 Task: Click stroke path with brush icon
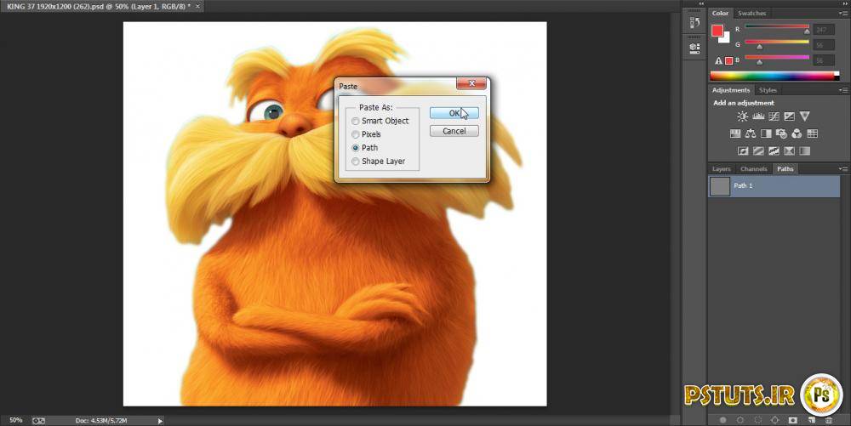(x=740, y=420)
